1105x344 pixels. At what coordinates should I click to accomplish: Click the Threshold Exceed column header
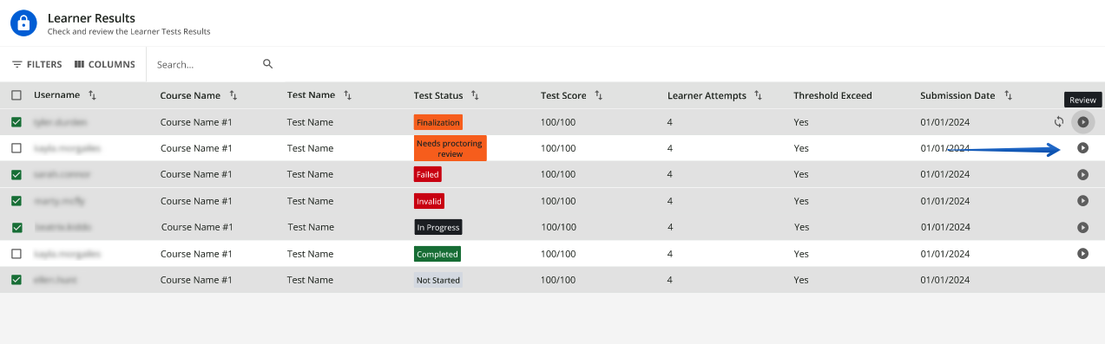point(832,95)
